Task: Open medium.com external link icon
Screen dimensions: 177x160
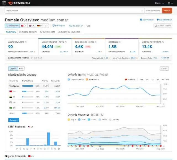Action: [66, 20]
